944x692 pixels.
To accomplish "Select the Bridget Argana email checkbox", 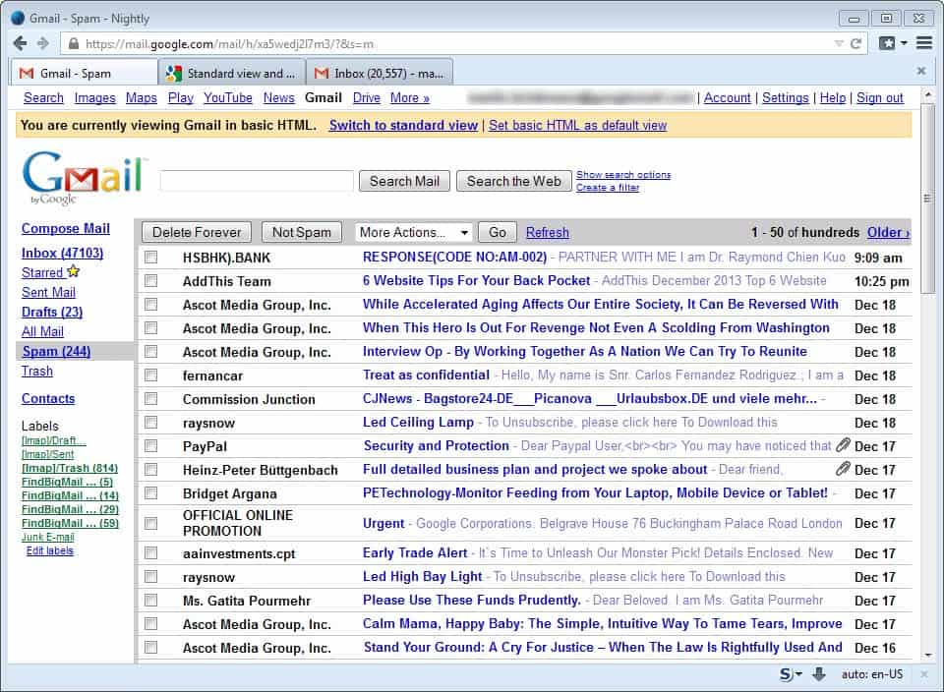I will 150,493.
